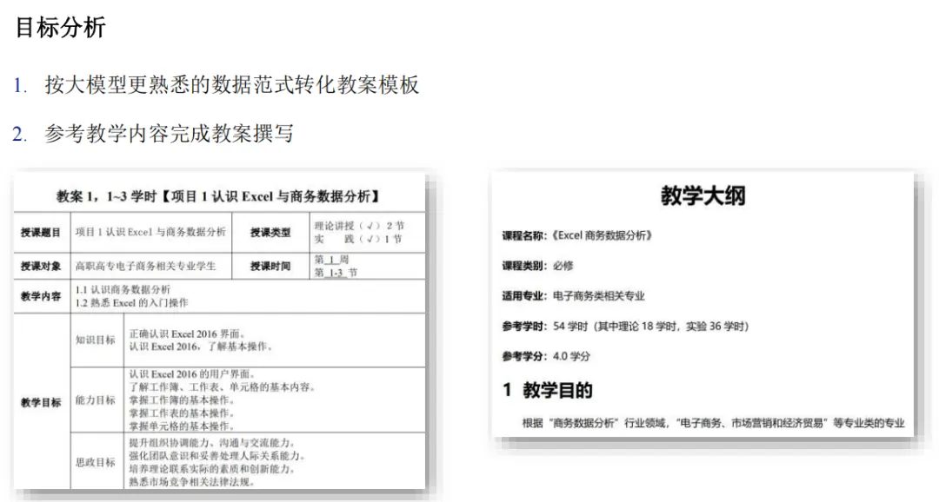
Task: Click the 教学大纲 title
Action: 703,196
